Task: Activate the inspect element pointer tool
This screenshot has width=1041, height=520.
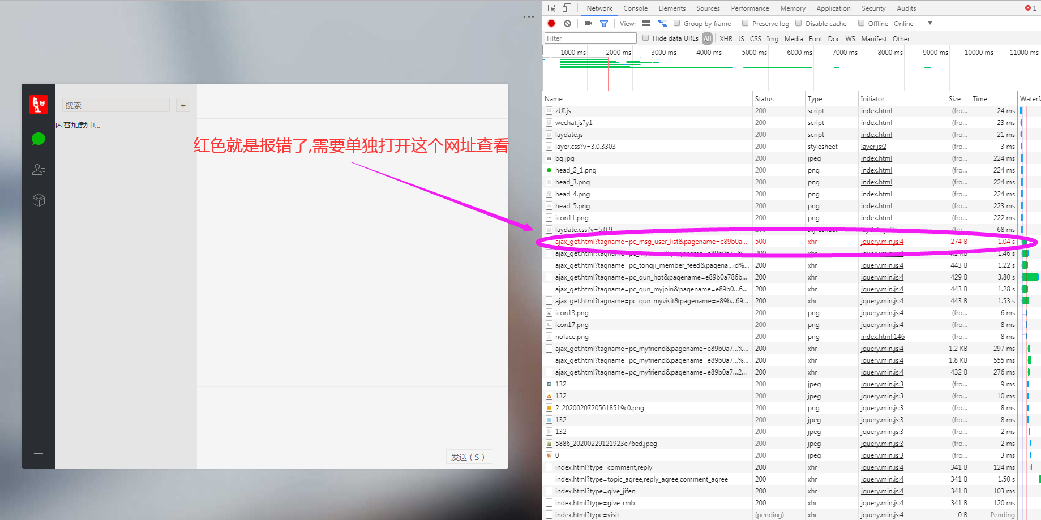Action: coord(551,8)
